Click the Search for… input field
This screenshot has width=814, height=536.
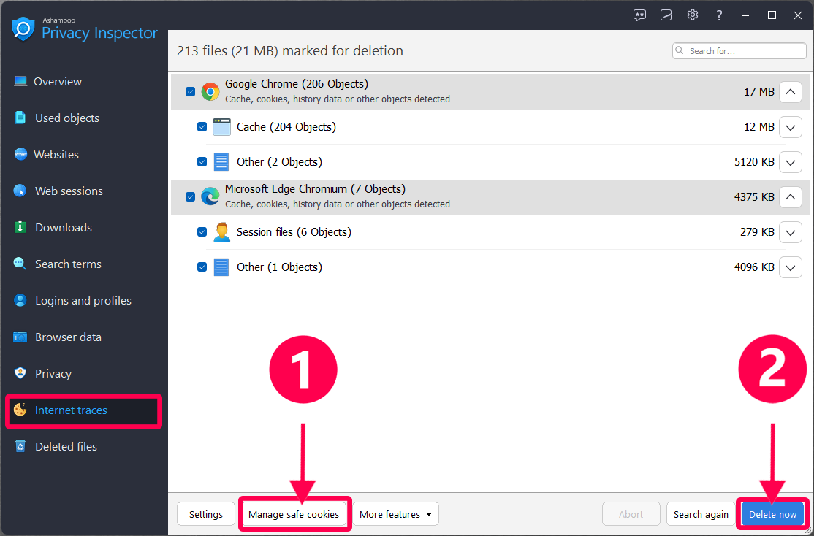tap(739, 51)
